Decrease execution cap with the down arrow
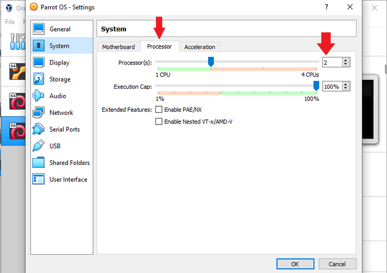Screen dimensions: 387x273 coord(346,89)
